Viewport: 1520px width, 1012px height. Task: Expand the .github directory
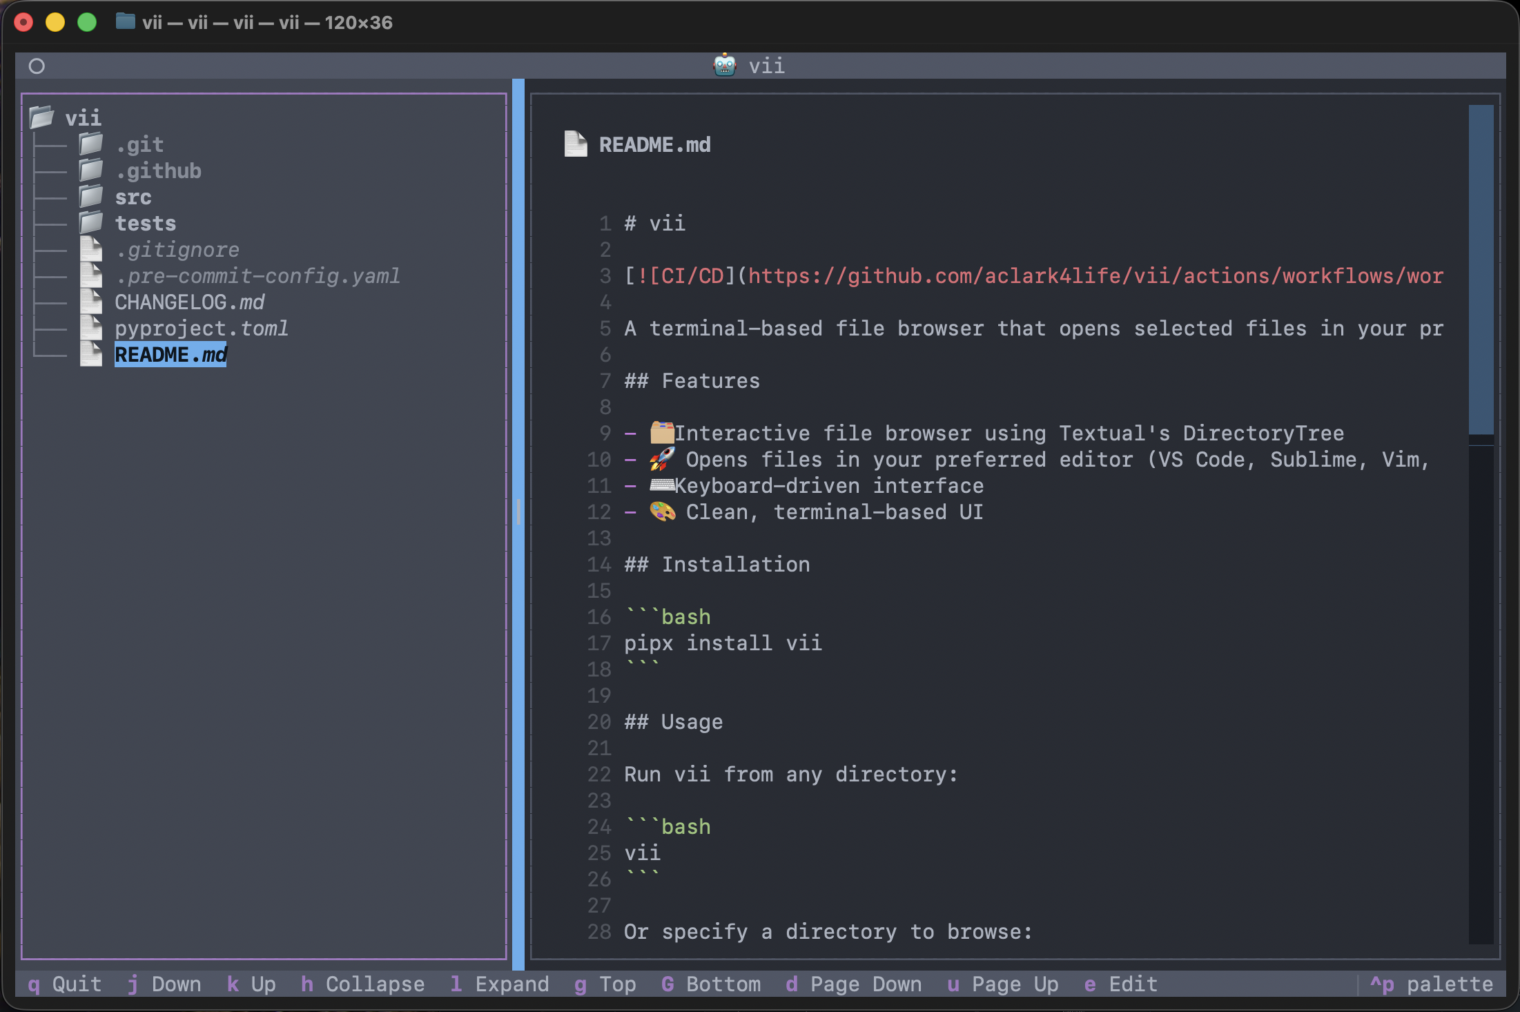[x=158, y=171]
